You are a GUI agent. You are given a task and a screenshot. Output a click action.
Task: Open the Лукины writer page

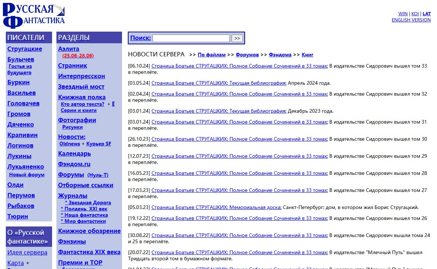point(19,156)
